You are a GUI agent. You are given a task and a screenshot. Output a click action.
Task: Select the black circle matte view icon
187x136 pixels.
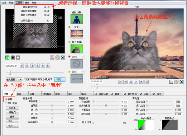[x=13, y=58]
